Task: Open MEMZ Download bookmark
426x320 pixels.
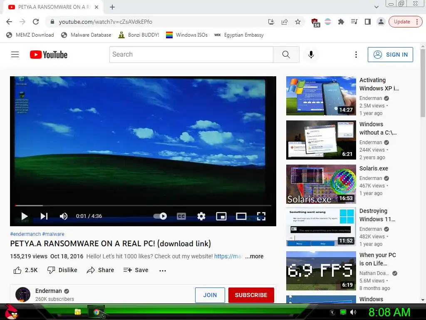Action: click(30, 35)
